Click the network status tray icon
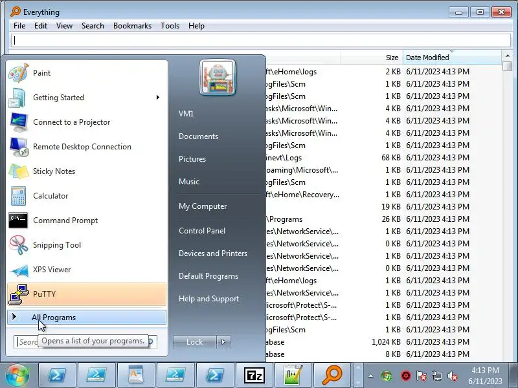 click(436, 376)
